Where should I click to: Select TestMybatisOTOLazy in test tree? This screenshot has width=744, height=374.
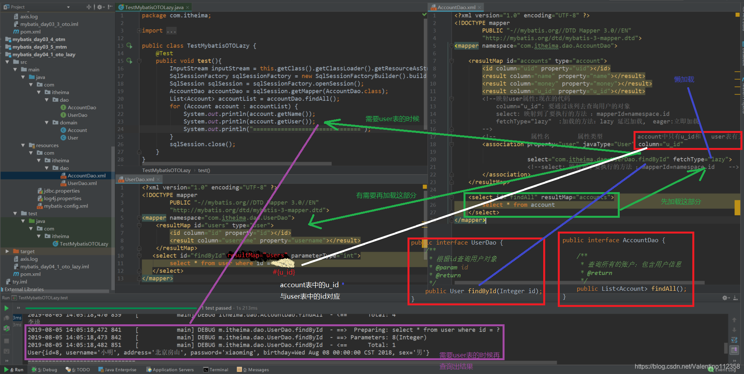pos(80,244)
